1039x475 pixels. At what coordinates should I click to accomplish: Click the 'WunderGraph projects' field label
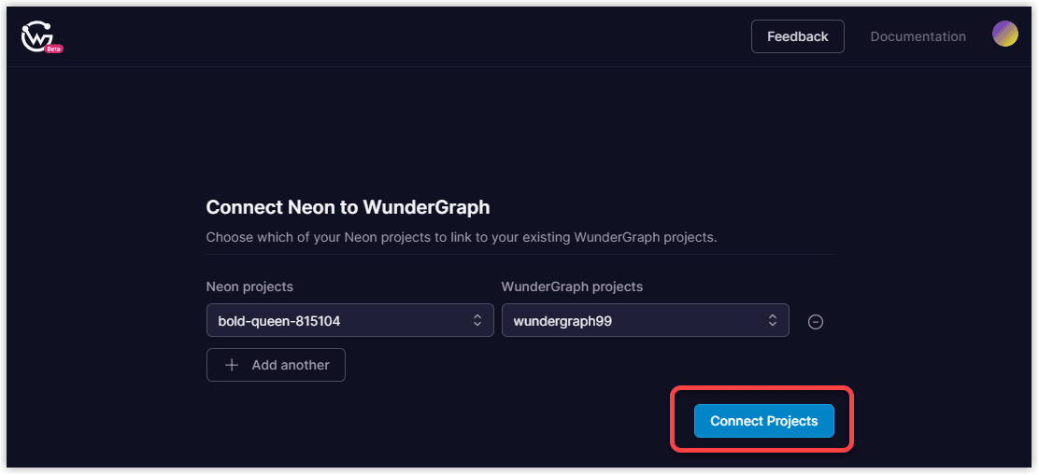[x=572, y=286]
